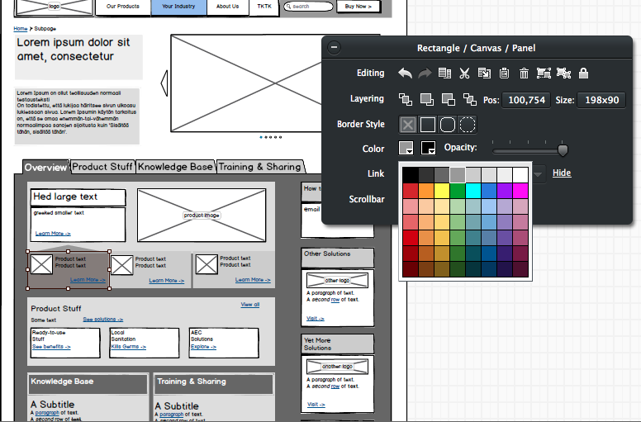The height and width of the screenshot is (422, 641).
Task: Click the product image placeholder
Action: click(202, 215)
